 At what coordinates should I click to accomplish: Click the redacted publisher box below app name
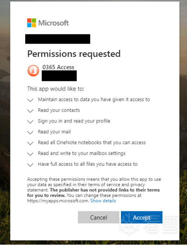[59, 76]
